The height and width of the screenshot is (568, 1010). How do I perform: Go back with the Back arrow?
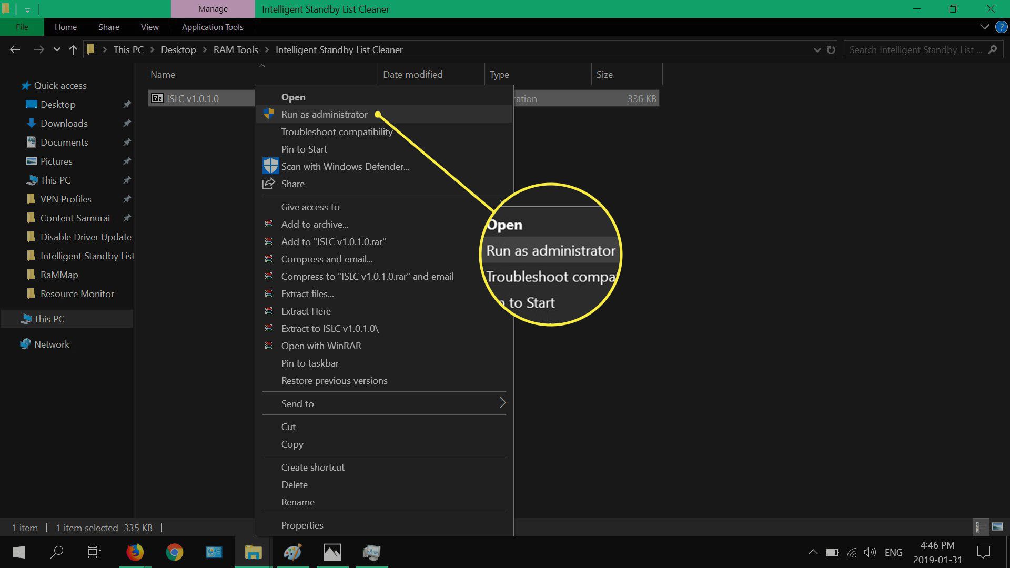click(15, 49)
